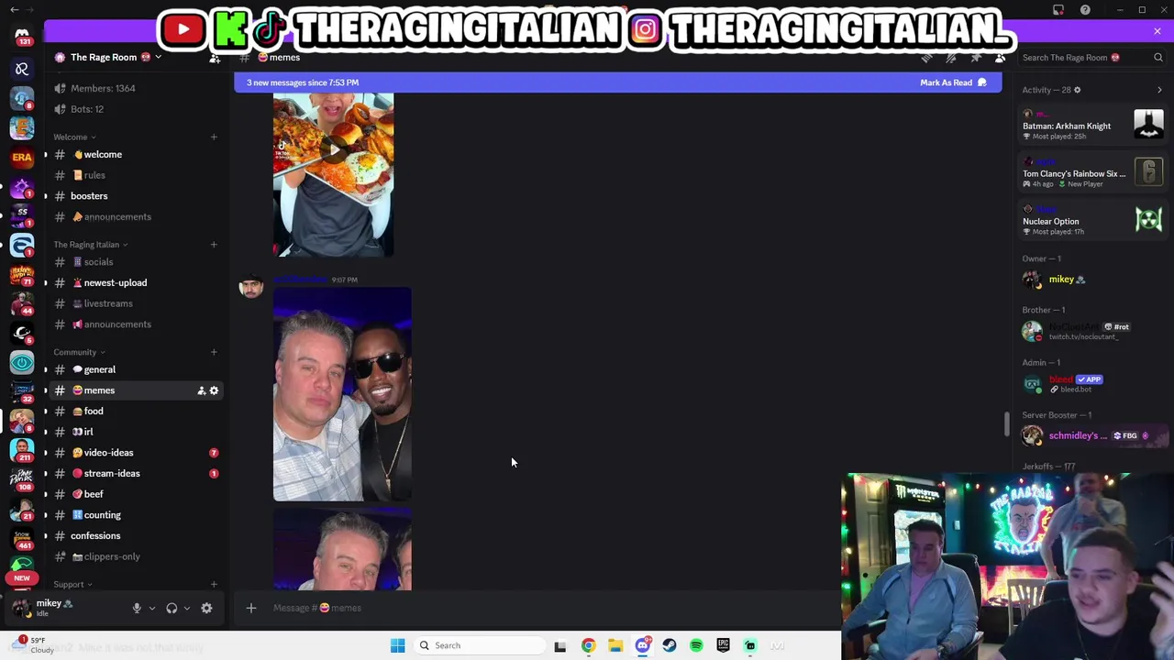
Task: Open the livestreams channel
Action: click(136, 303)
